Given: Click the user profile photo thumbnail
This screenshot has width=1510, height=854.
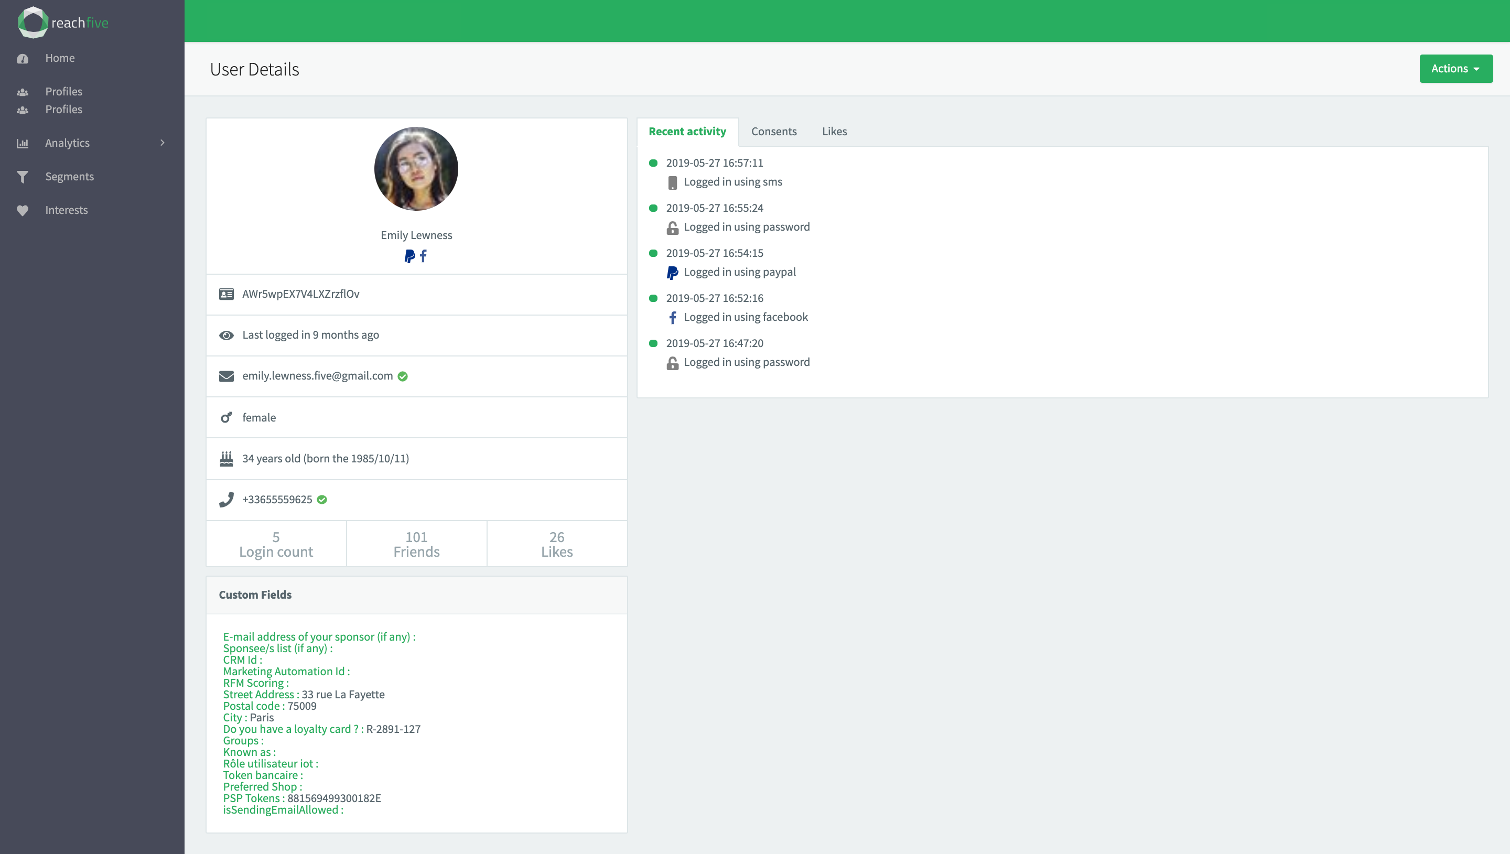Looking at the screenshot, I should (x=416, y=168).
